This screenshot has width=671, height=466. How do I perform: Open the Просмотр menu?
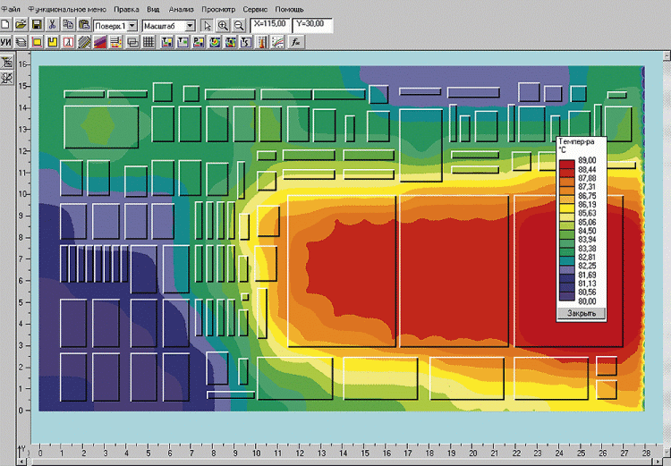tap(218, 9)
